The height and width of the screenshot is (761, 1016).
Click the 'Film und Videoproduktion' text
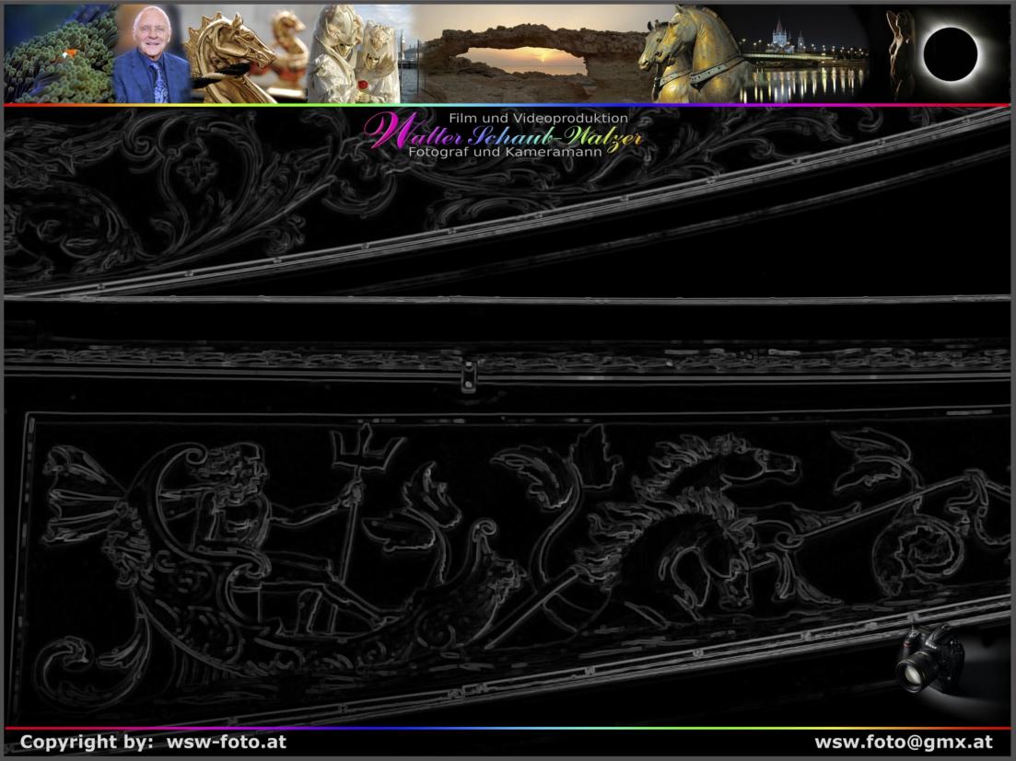[x=539, y=119]
